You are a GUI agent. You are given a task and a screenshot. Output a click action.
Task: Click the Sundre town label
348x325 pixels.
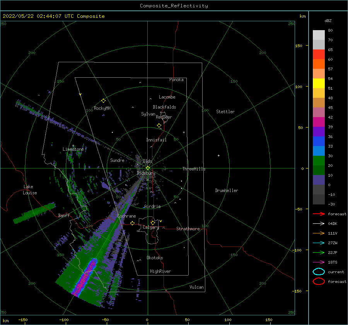117,160
